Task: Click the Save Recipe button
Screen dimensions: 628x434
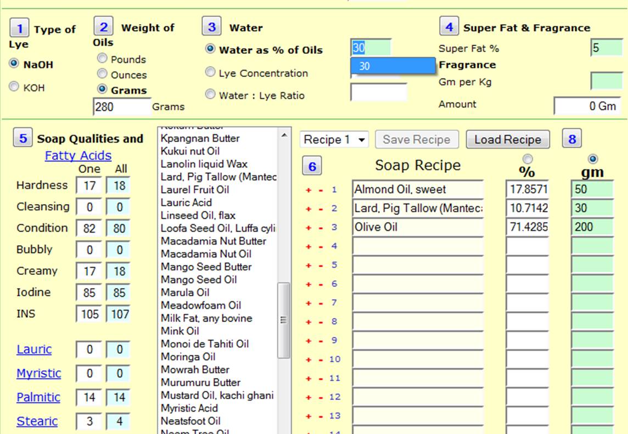Action: pyautogui.click(x=417, y=139)
